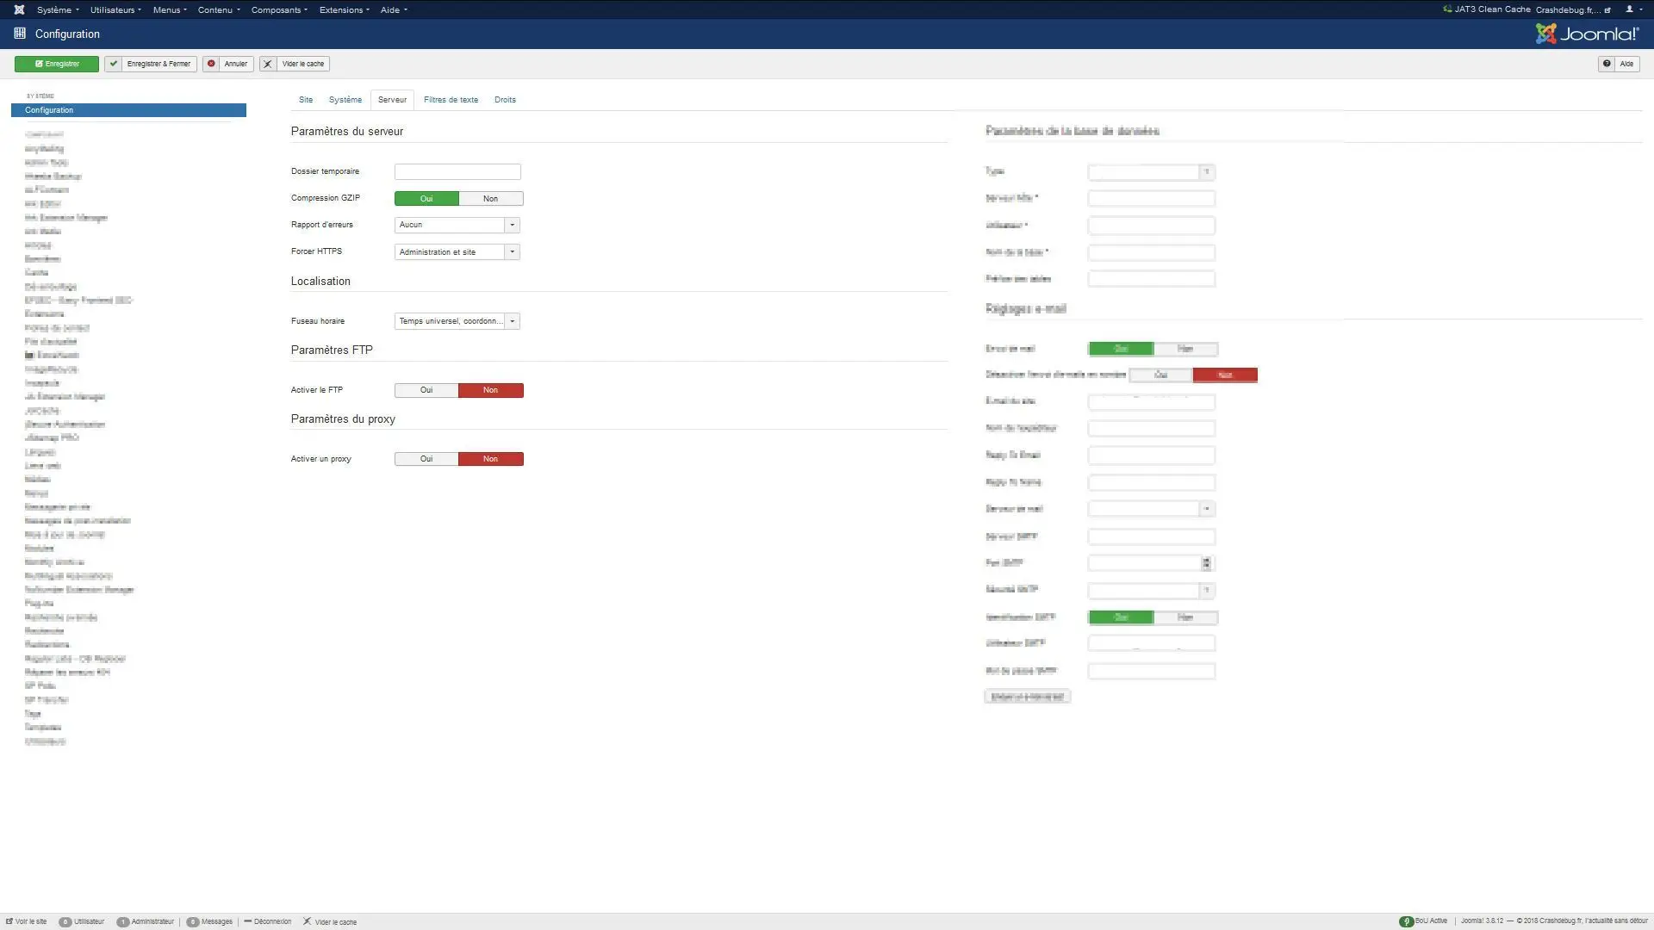Click the Joomla! brand logo at top right
The height and width of the screenshot is (930, 1654).
(1587, 34)
